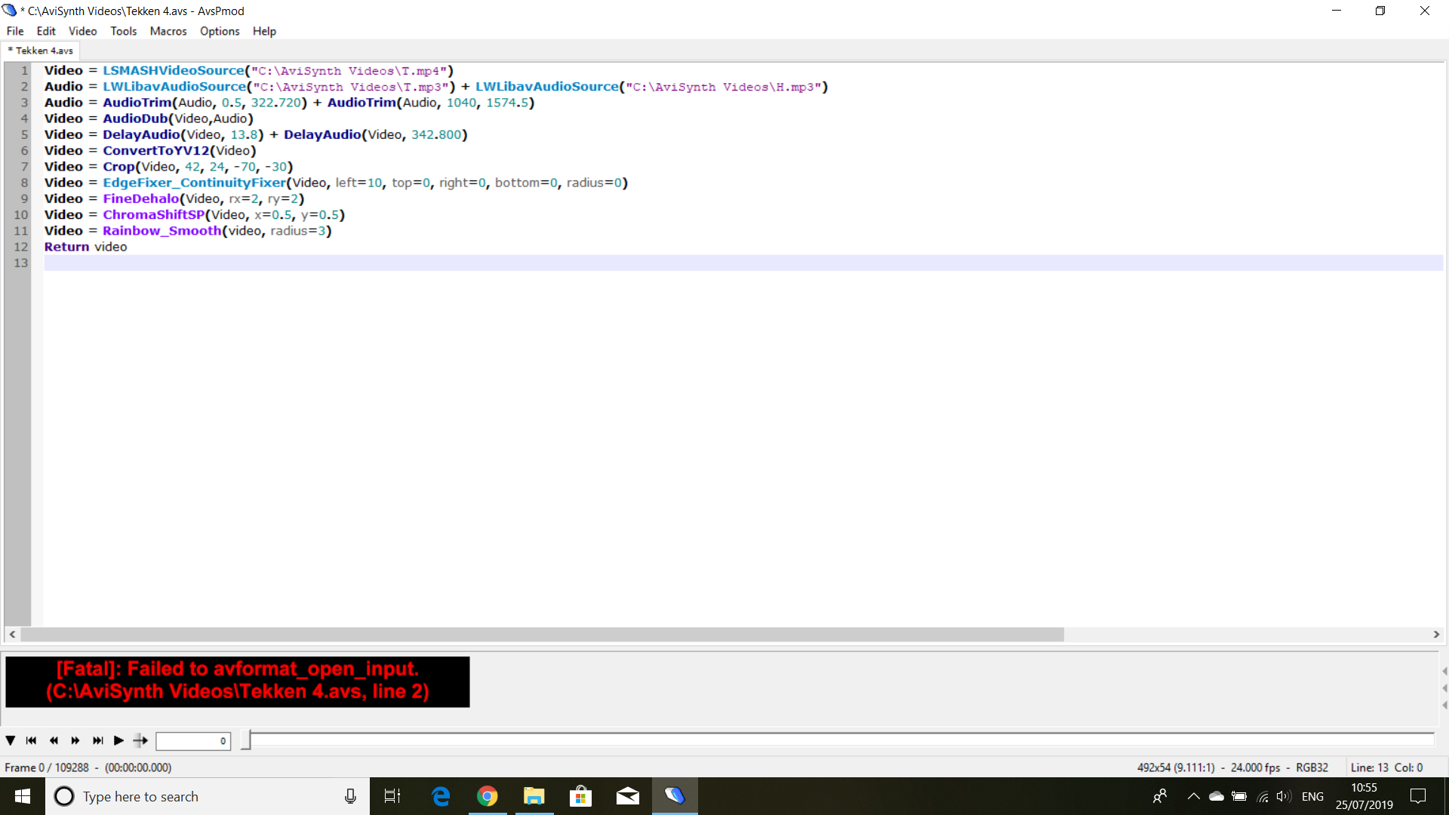
Task: Click Rainbow_Smooth on line 11
Action: click(x=162, y=231)
